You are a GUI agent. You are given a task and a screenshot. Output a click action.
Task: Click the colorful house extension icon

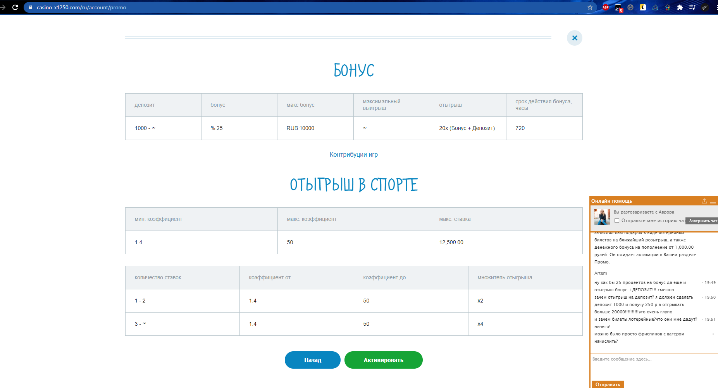click(x=667, y=7)
